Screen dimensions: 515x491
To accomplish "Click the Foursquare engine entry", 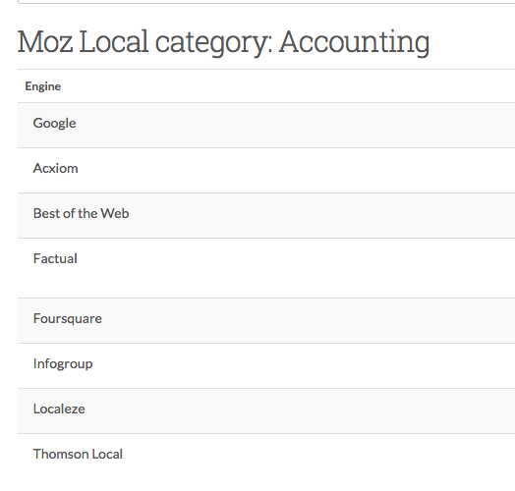I will [x=266, y=321].
